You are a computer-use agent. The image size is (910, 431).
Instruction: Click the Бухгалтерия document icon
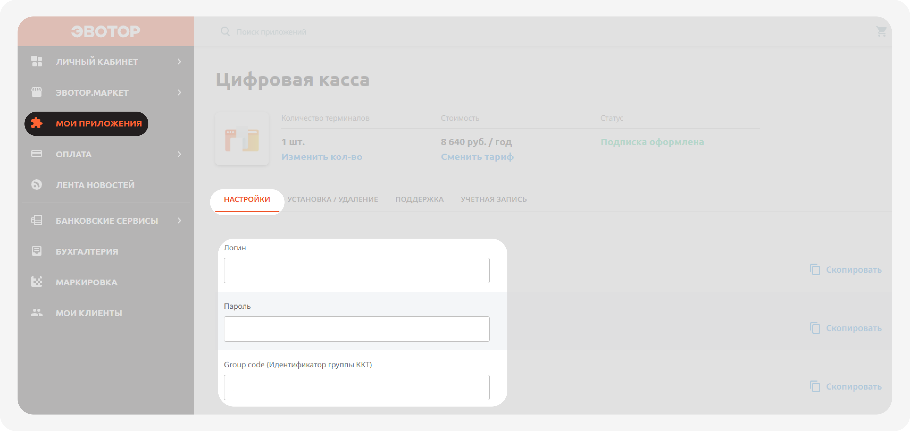(x=37, y=251)
